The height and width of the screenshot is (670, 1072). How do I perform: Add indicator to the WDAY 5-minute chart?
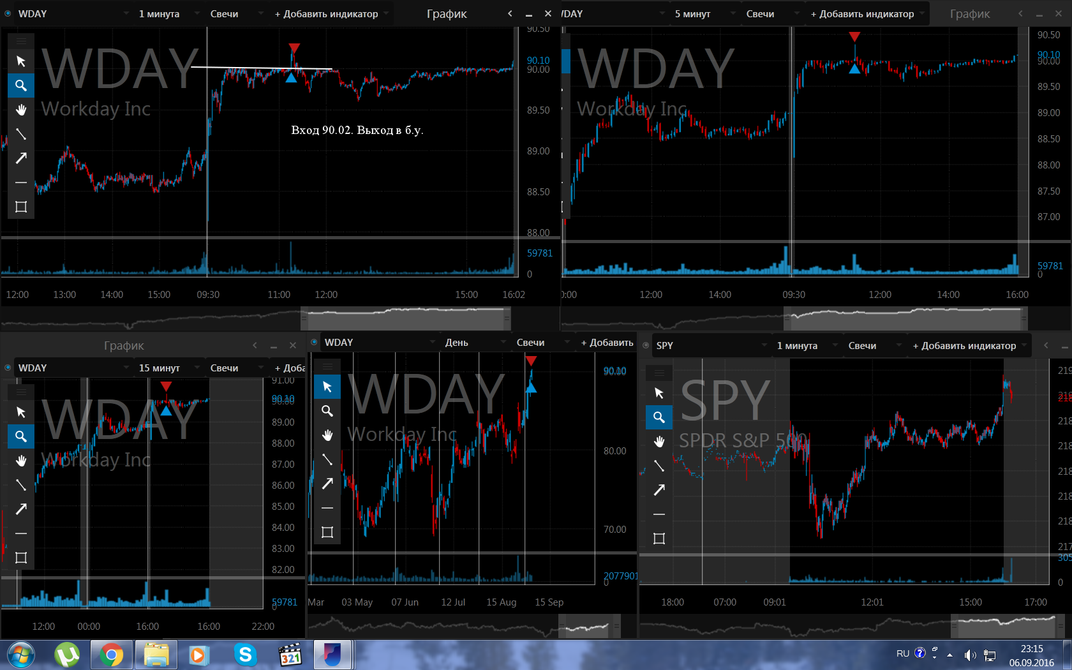(x=867, y=13)
